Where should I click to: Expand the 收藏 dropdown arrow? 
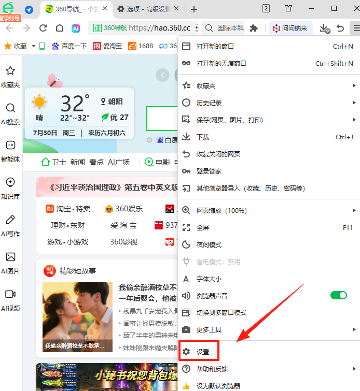pyautogui.click(x=34, y=46)
